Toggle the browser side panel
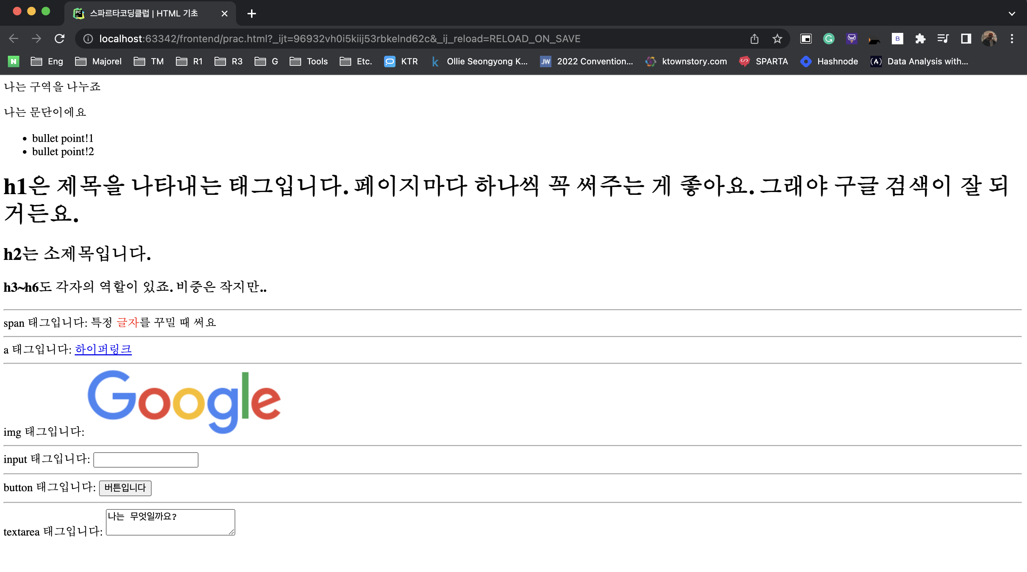Image resolution: width=1027 pixels, height=572 pixels. (966, 39)
